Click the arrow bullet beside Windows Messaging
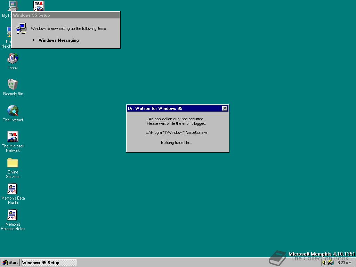This screenshot has width=356, height=267. (34, 40)
